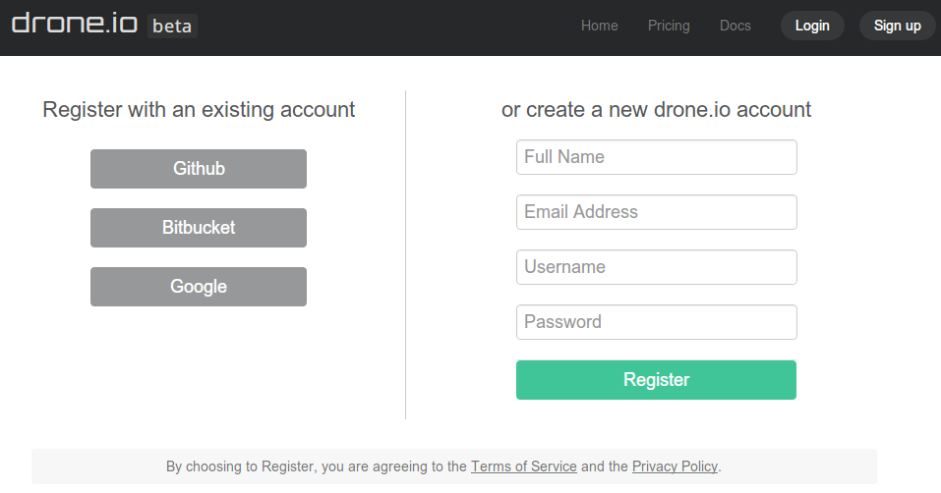Click into the Email Address field

(x=656, y=212)
